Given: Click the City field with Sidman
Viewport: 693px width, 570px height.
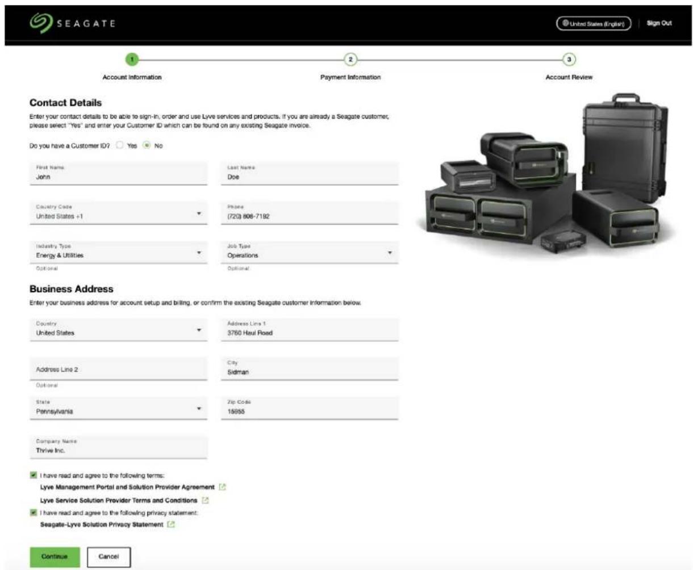Looking at the screenshot, I should [x=310, y=368].
